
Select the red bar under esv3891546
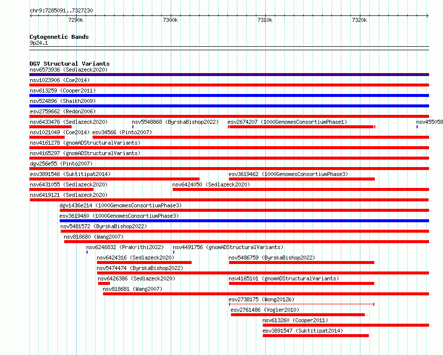click(114, 179)
